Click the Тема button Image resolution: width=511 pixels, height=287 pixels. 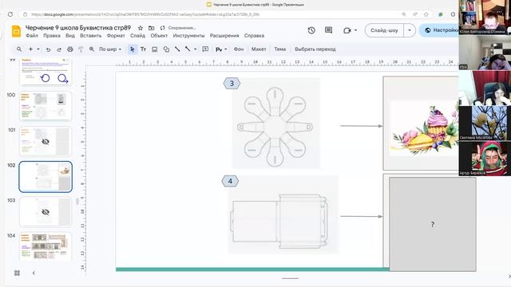point(280,49)
